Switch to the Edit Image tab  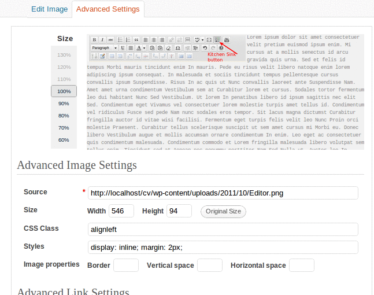click(49, 9)
